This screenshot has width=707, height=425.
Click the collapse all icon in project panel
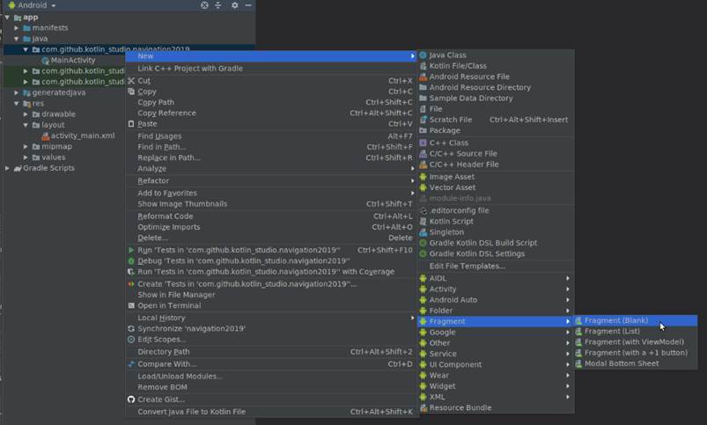(218, 5)
